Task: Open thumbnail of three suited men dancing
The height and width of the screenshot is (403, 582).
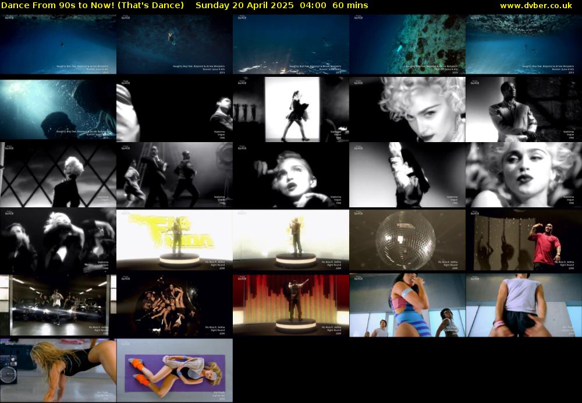Action: coord(175,175)
